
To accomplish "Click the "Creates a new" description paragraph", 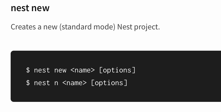I will [x=85, y=27].
